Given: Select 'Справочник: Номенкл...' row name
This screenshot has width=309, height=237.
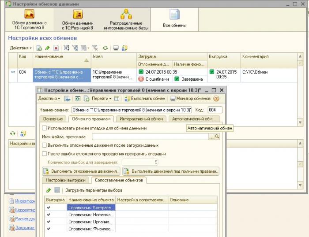Looking at the screenshot, I should [x=91, y=215].
